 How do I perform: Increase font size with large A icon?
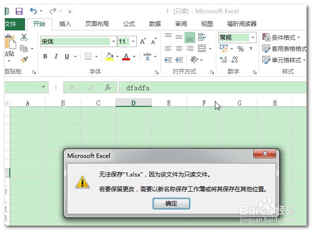143,41
